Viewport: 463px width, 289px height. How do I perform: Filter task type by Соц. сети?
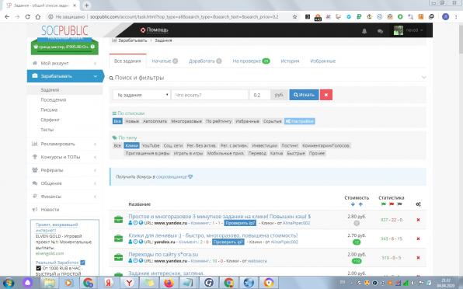point(173,145)
